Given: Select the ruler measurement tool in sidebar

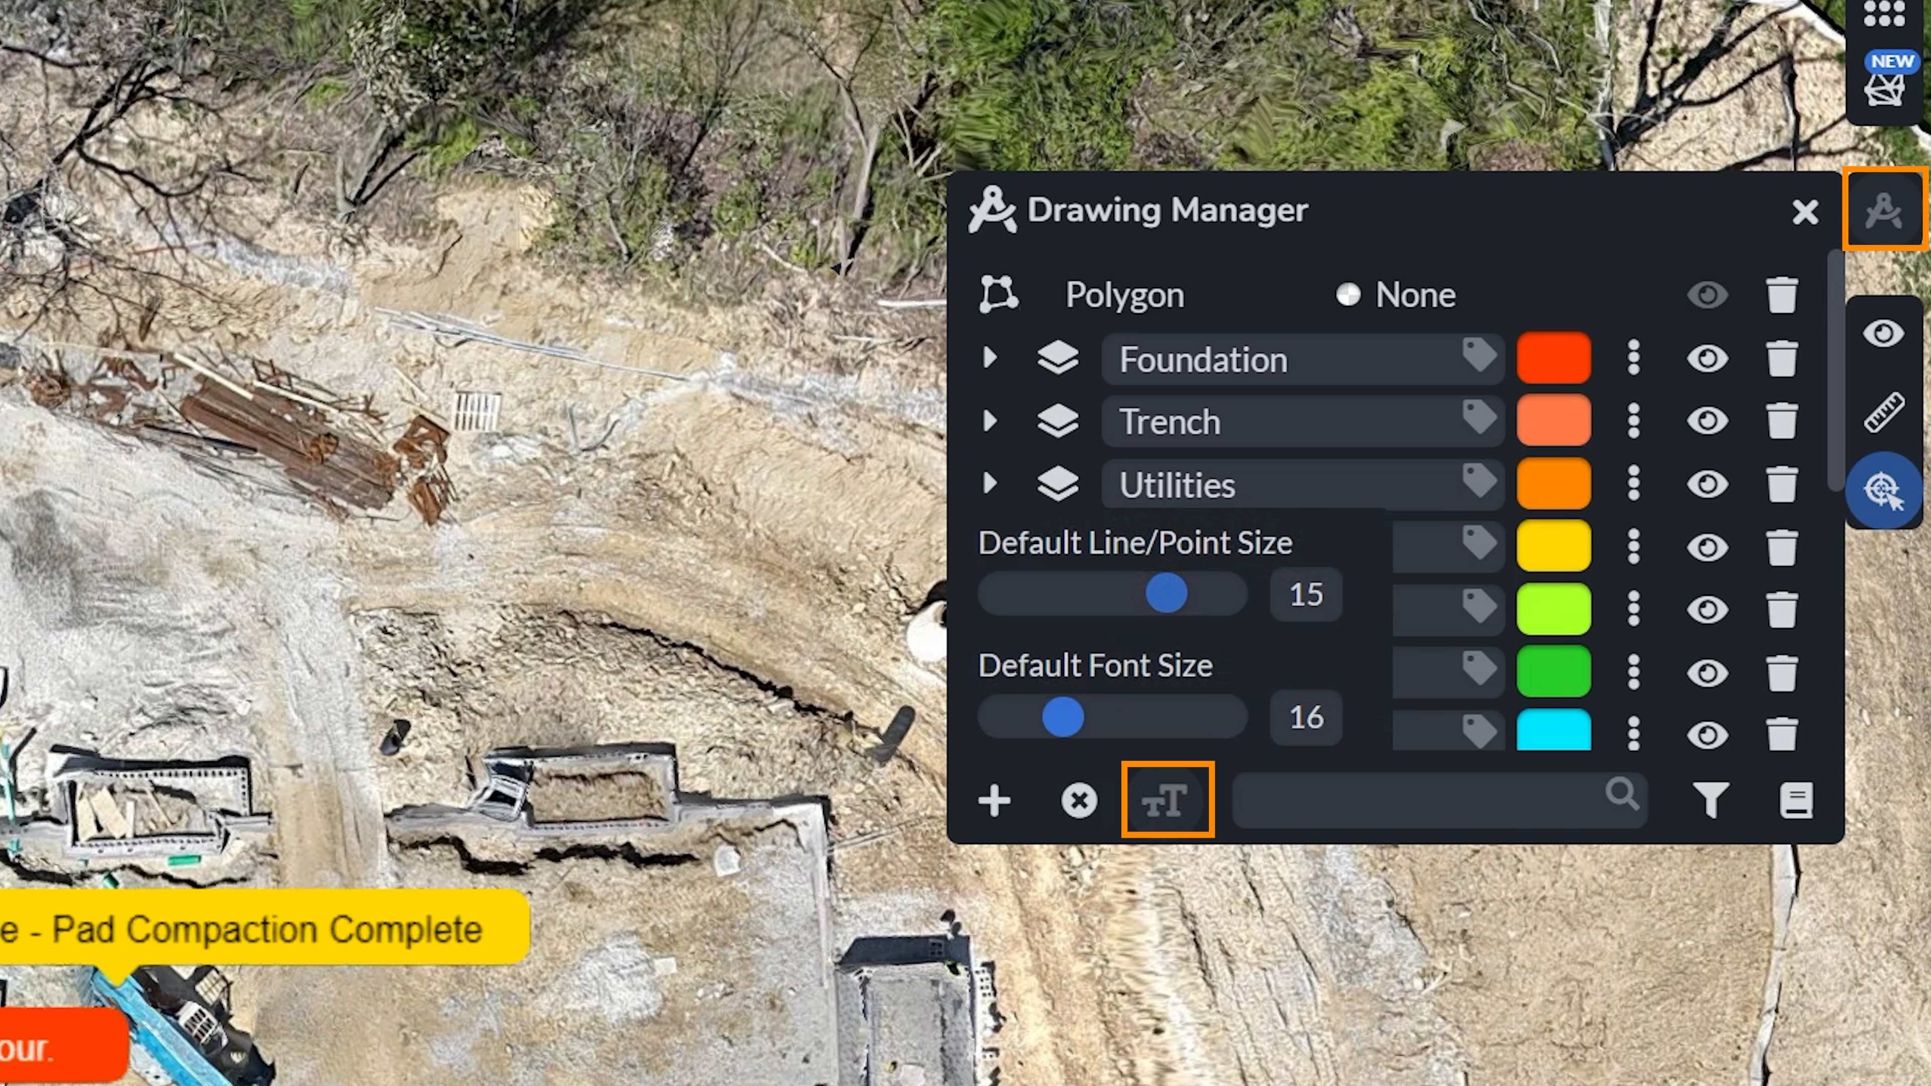Looking at the screenshot, I should pos(1884,412).
